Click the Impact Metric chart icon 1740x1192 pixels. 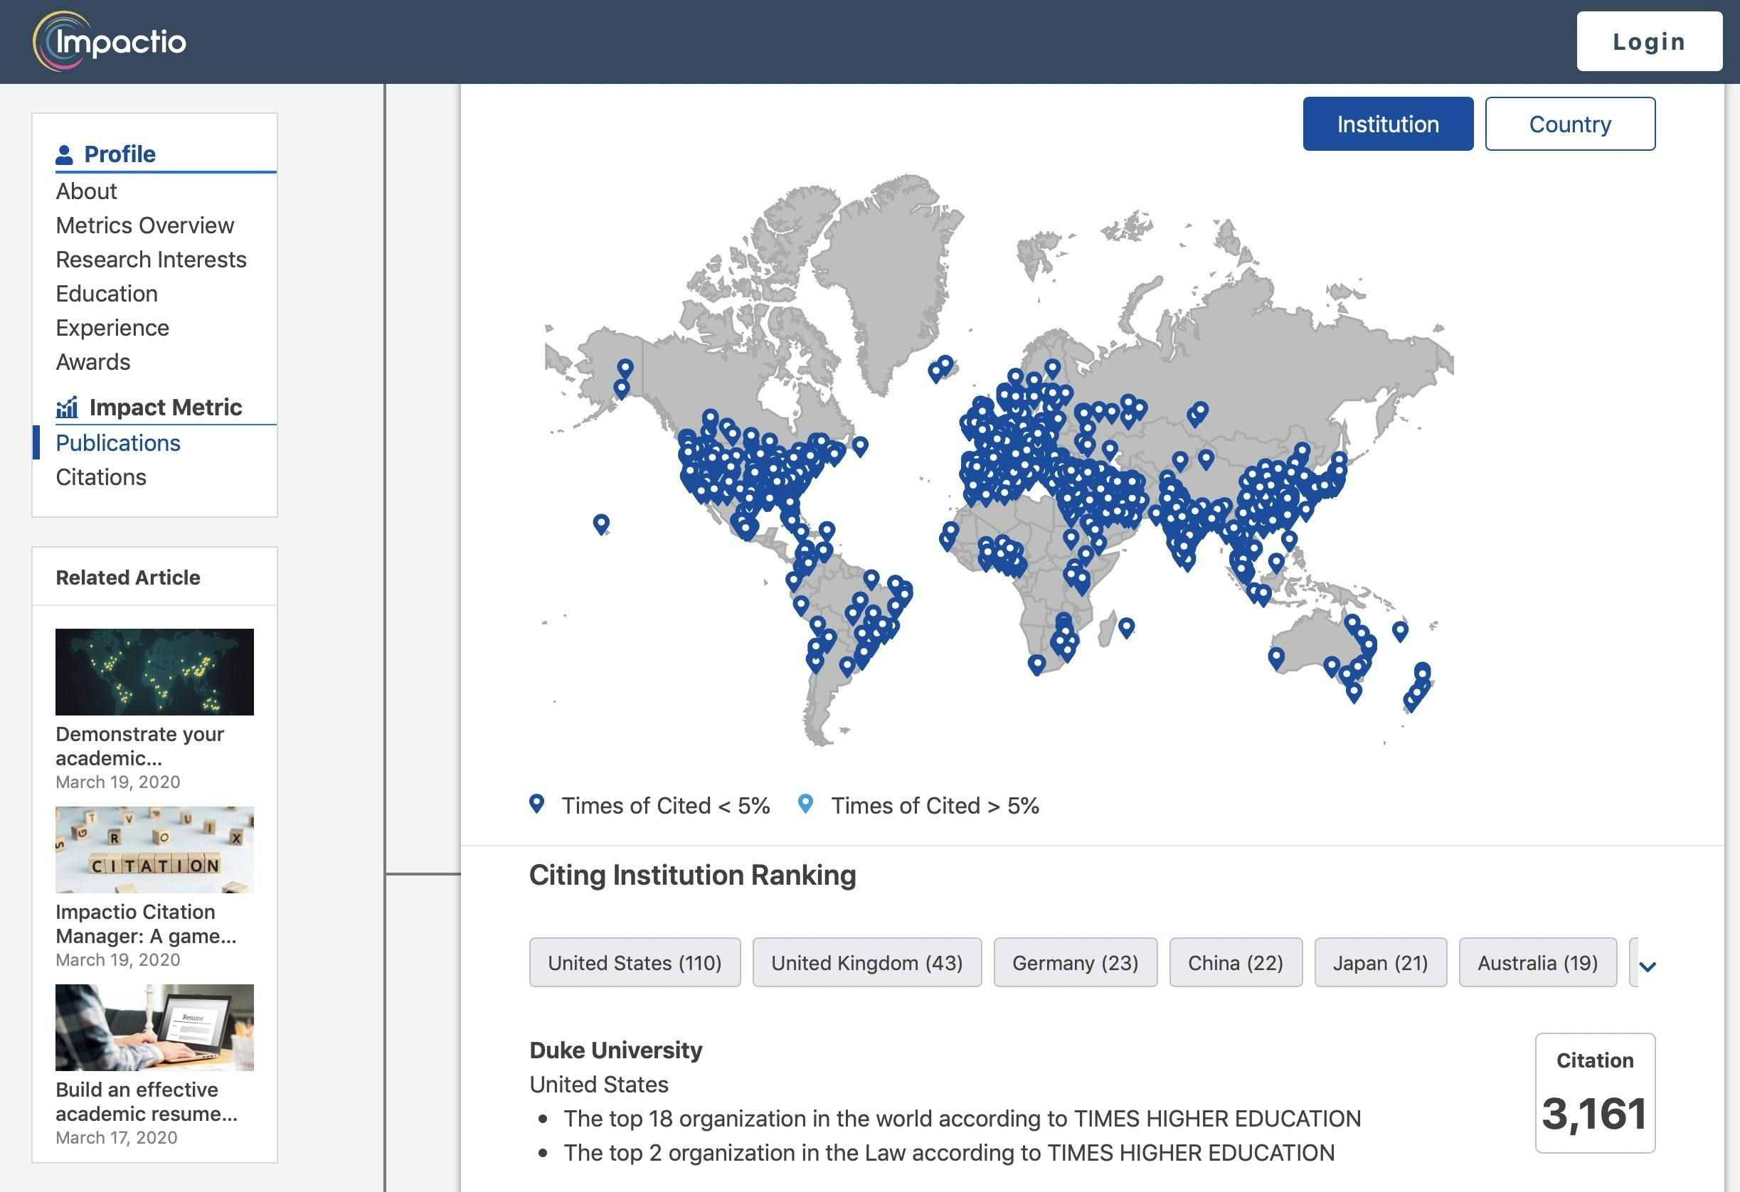click(67, 408)
